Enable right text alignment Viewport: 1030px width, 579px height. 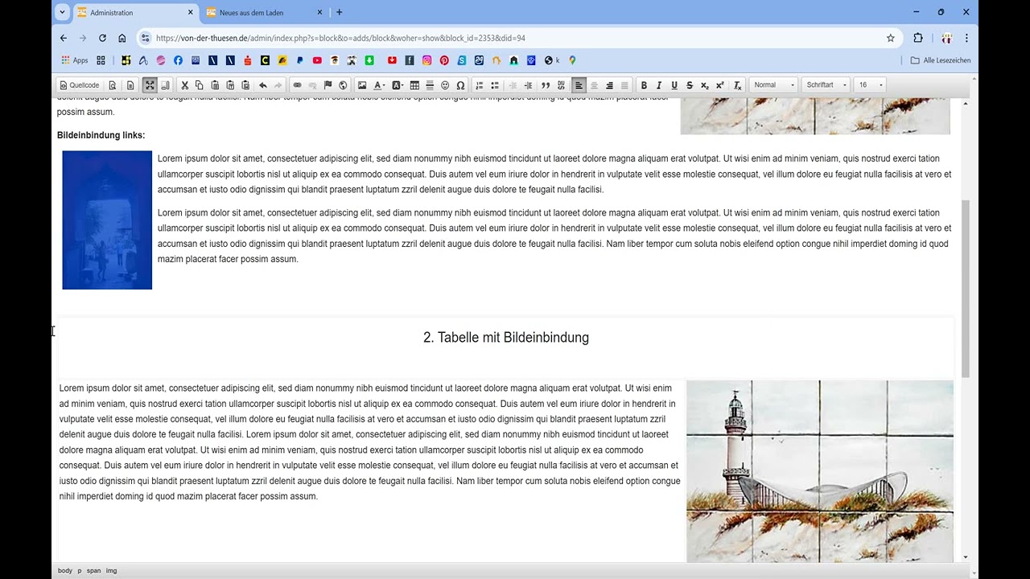point(609,85)
